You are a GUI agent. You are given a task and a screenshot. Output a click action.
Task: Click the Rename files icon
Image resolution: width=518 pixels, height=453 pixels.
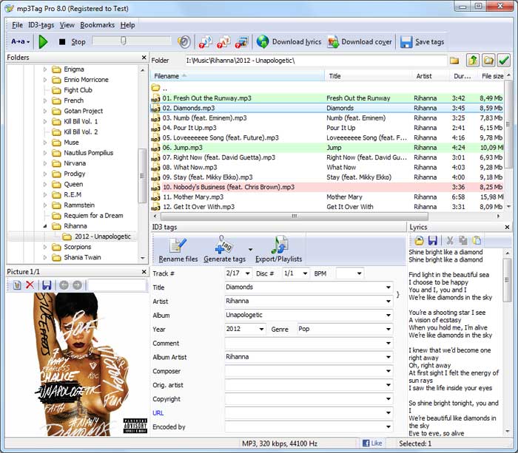[x=178, y=246]
